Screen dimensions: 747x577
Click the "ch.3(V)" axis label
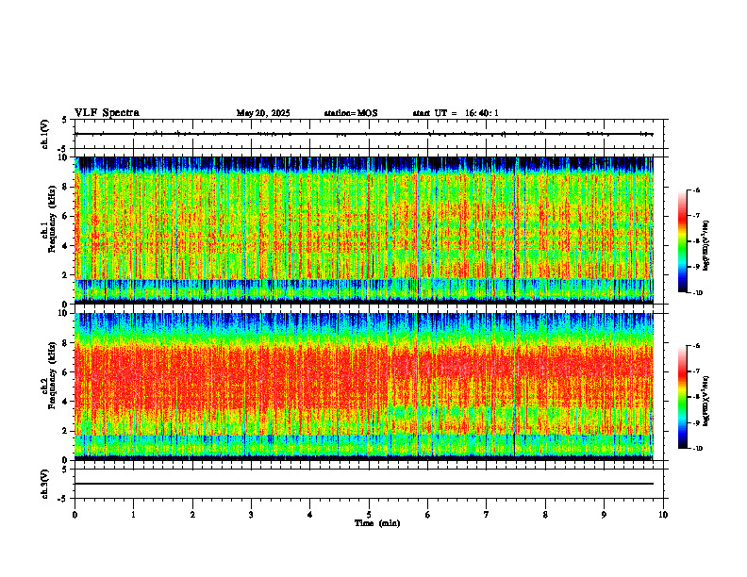click(x=45, y=484)
